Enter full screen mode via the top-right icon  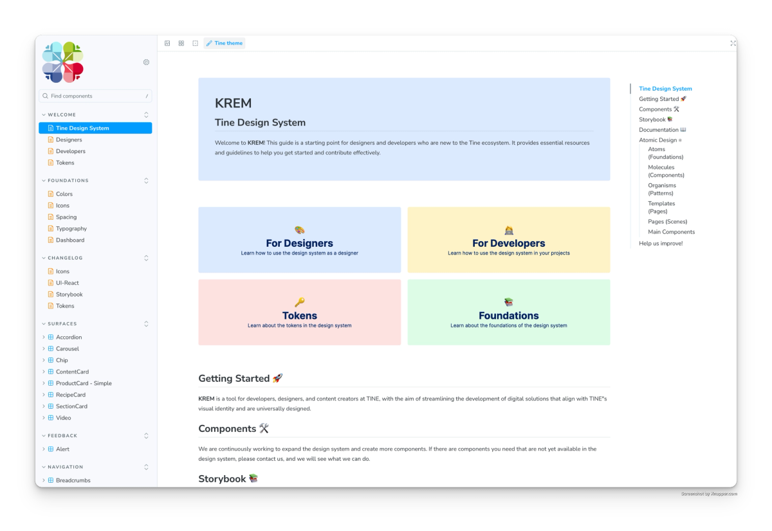click(x=733, y=43)
